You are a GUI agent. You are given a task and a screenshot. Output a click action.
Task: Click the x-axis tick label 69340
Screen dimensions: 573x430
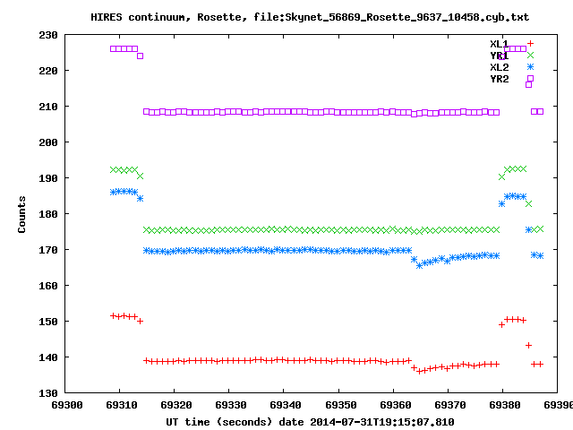286,405
